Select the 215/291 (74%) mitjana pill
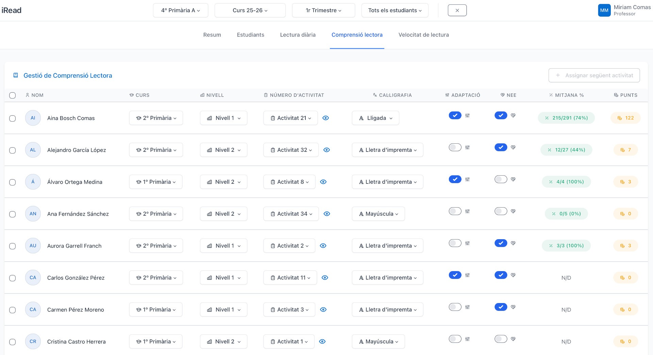Image resolution: width=653 pixels, height=355 pixels. click(566, 118)
